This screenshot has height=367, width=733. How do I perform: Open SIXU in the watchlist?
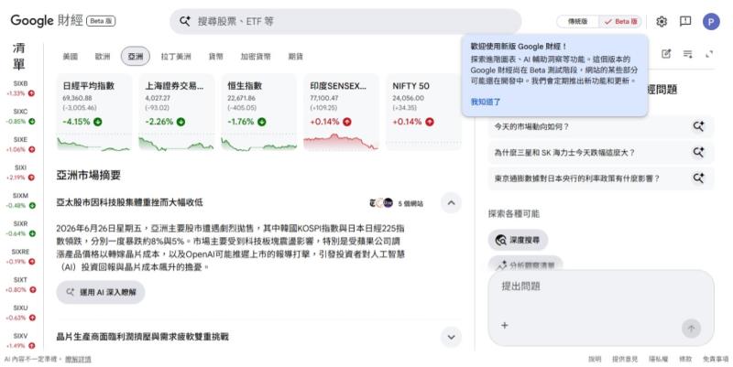[20, 312]
